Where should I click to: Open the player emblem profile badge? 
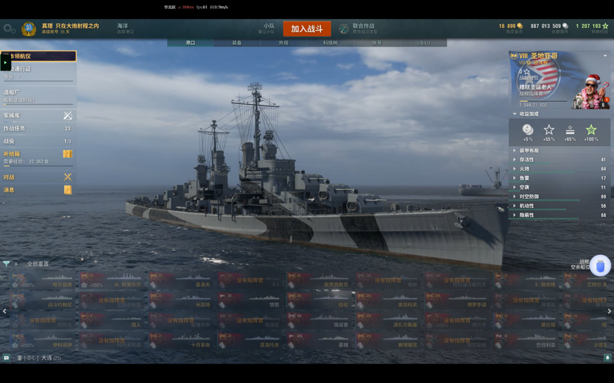coord(28,28)
